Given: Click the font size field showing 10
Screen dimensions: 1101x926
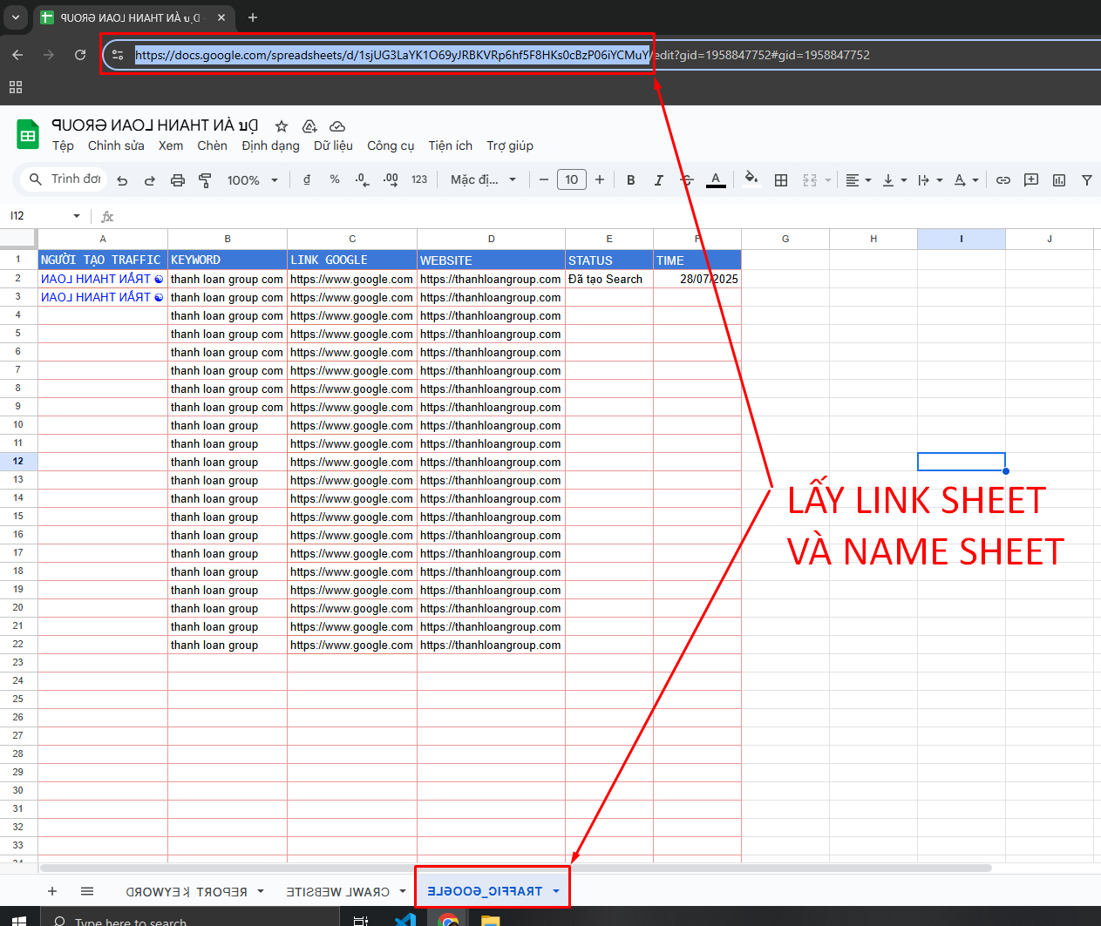Looking at the screenshot, I should (572, 179).
